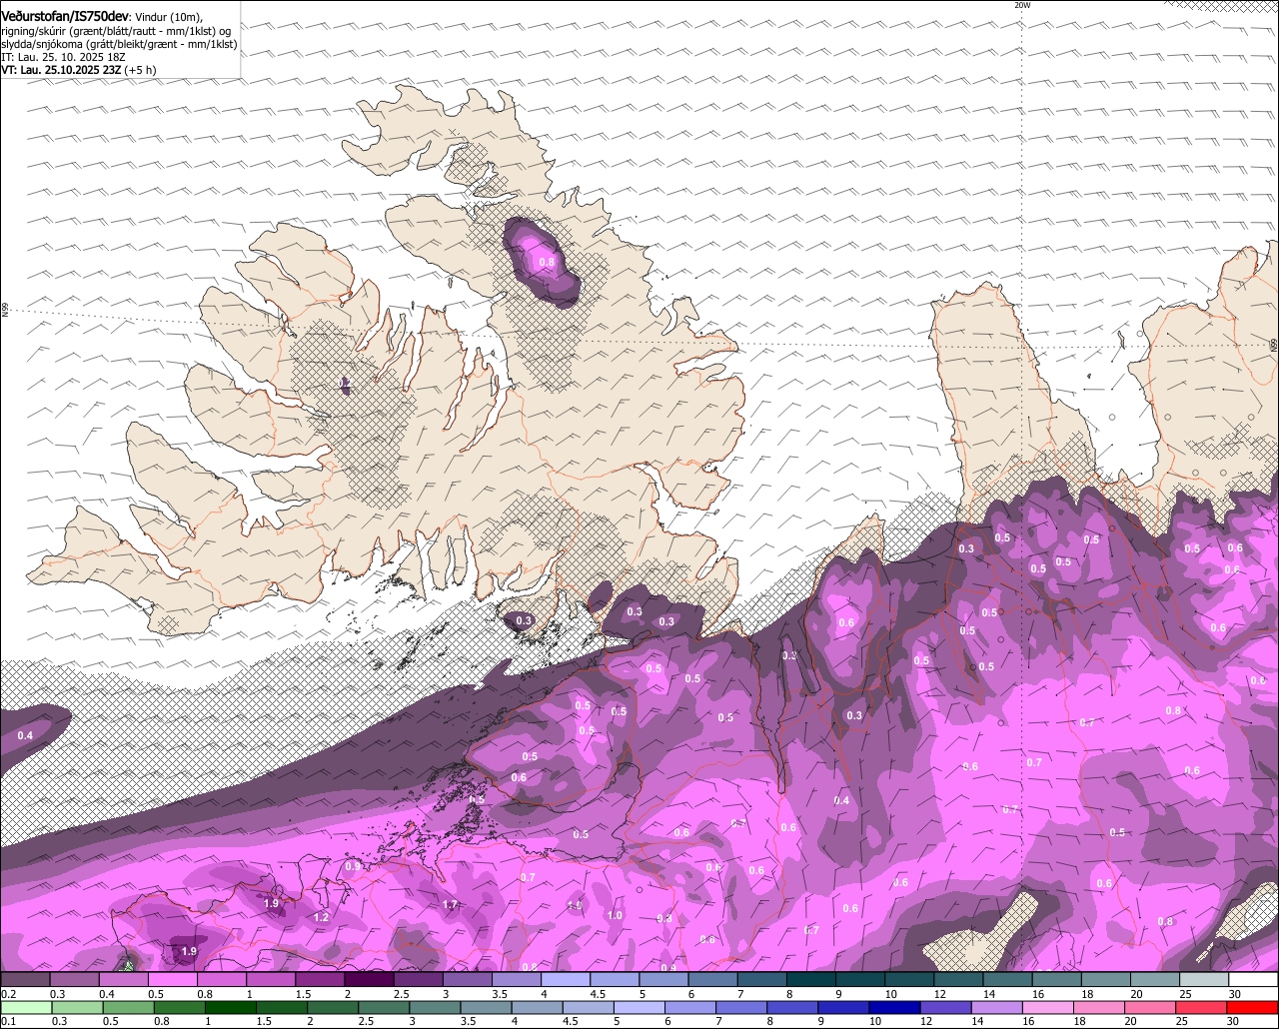1279x1029 pixels.
Task: Click the top-row legend label 0.2
Action: 8,994
